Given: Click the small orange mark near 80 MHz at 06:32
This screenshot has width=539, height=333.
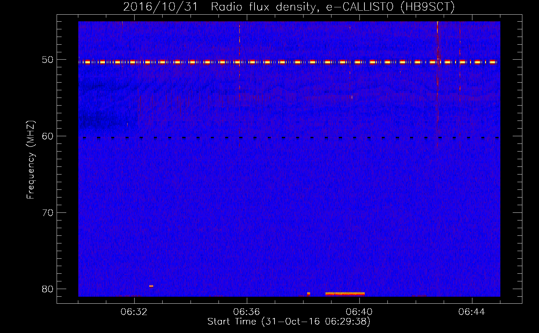Looking at the screenshot, I should [151, 286].
